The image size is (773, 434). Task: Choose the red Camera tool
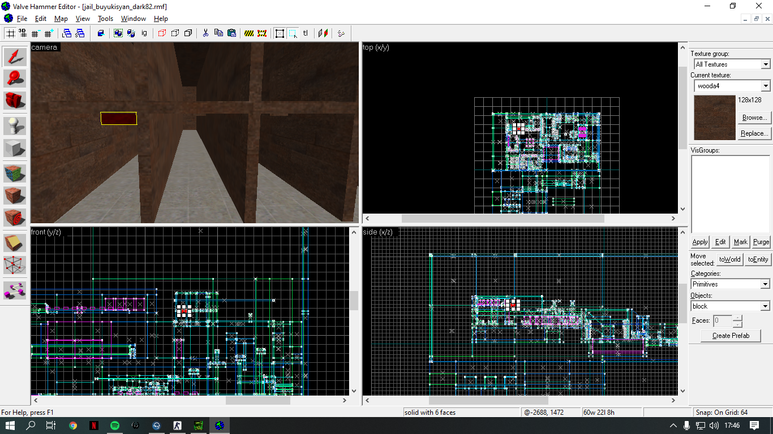[15, 100]
